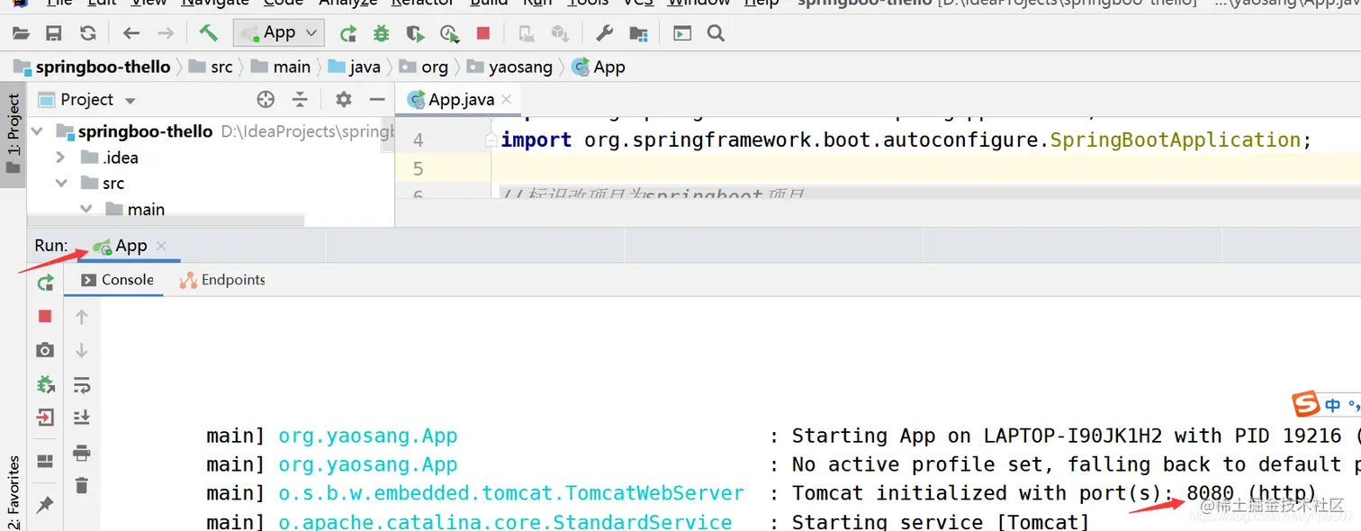Toggle the 2: Favorites side tab
The width and height of the screenshot is (1361, 531).
pos(13,490)
